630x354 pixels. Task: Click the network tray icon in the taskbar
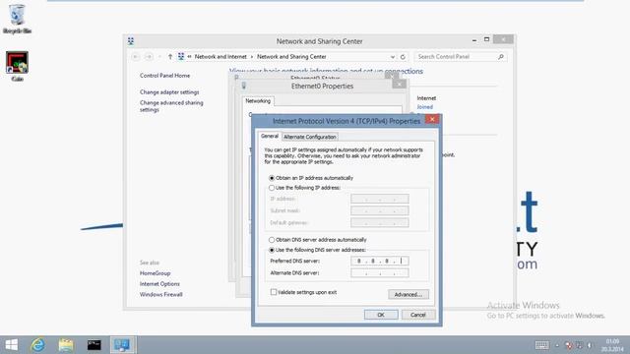click(579, 345)
